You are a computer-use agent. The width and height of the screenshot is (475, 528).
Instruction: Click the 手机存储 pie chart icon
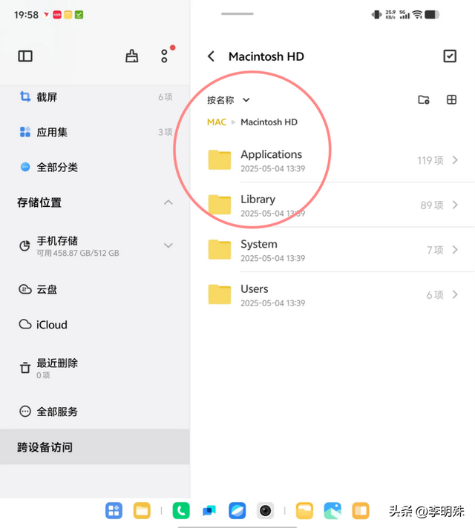[x=24, y=245]
